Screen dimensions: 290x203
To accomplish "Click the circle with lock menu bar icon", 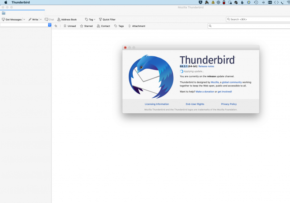I will tap(230, 3).
